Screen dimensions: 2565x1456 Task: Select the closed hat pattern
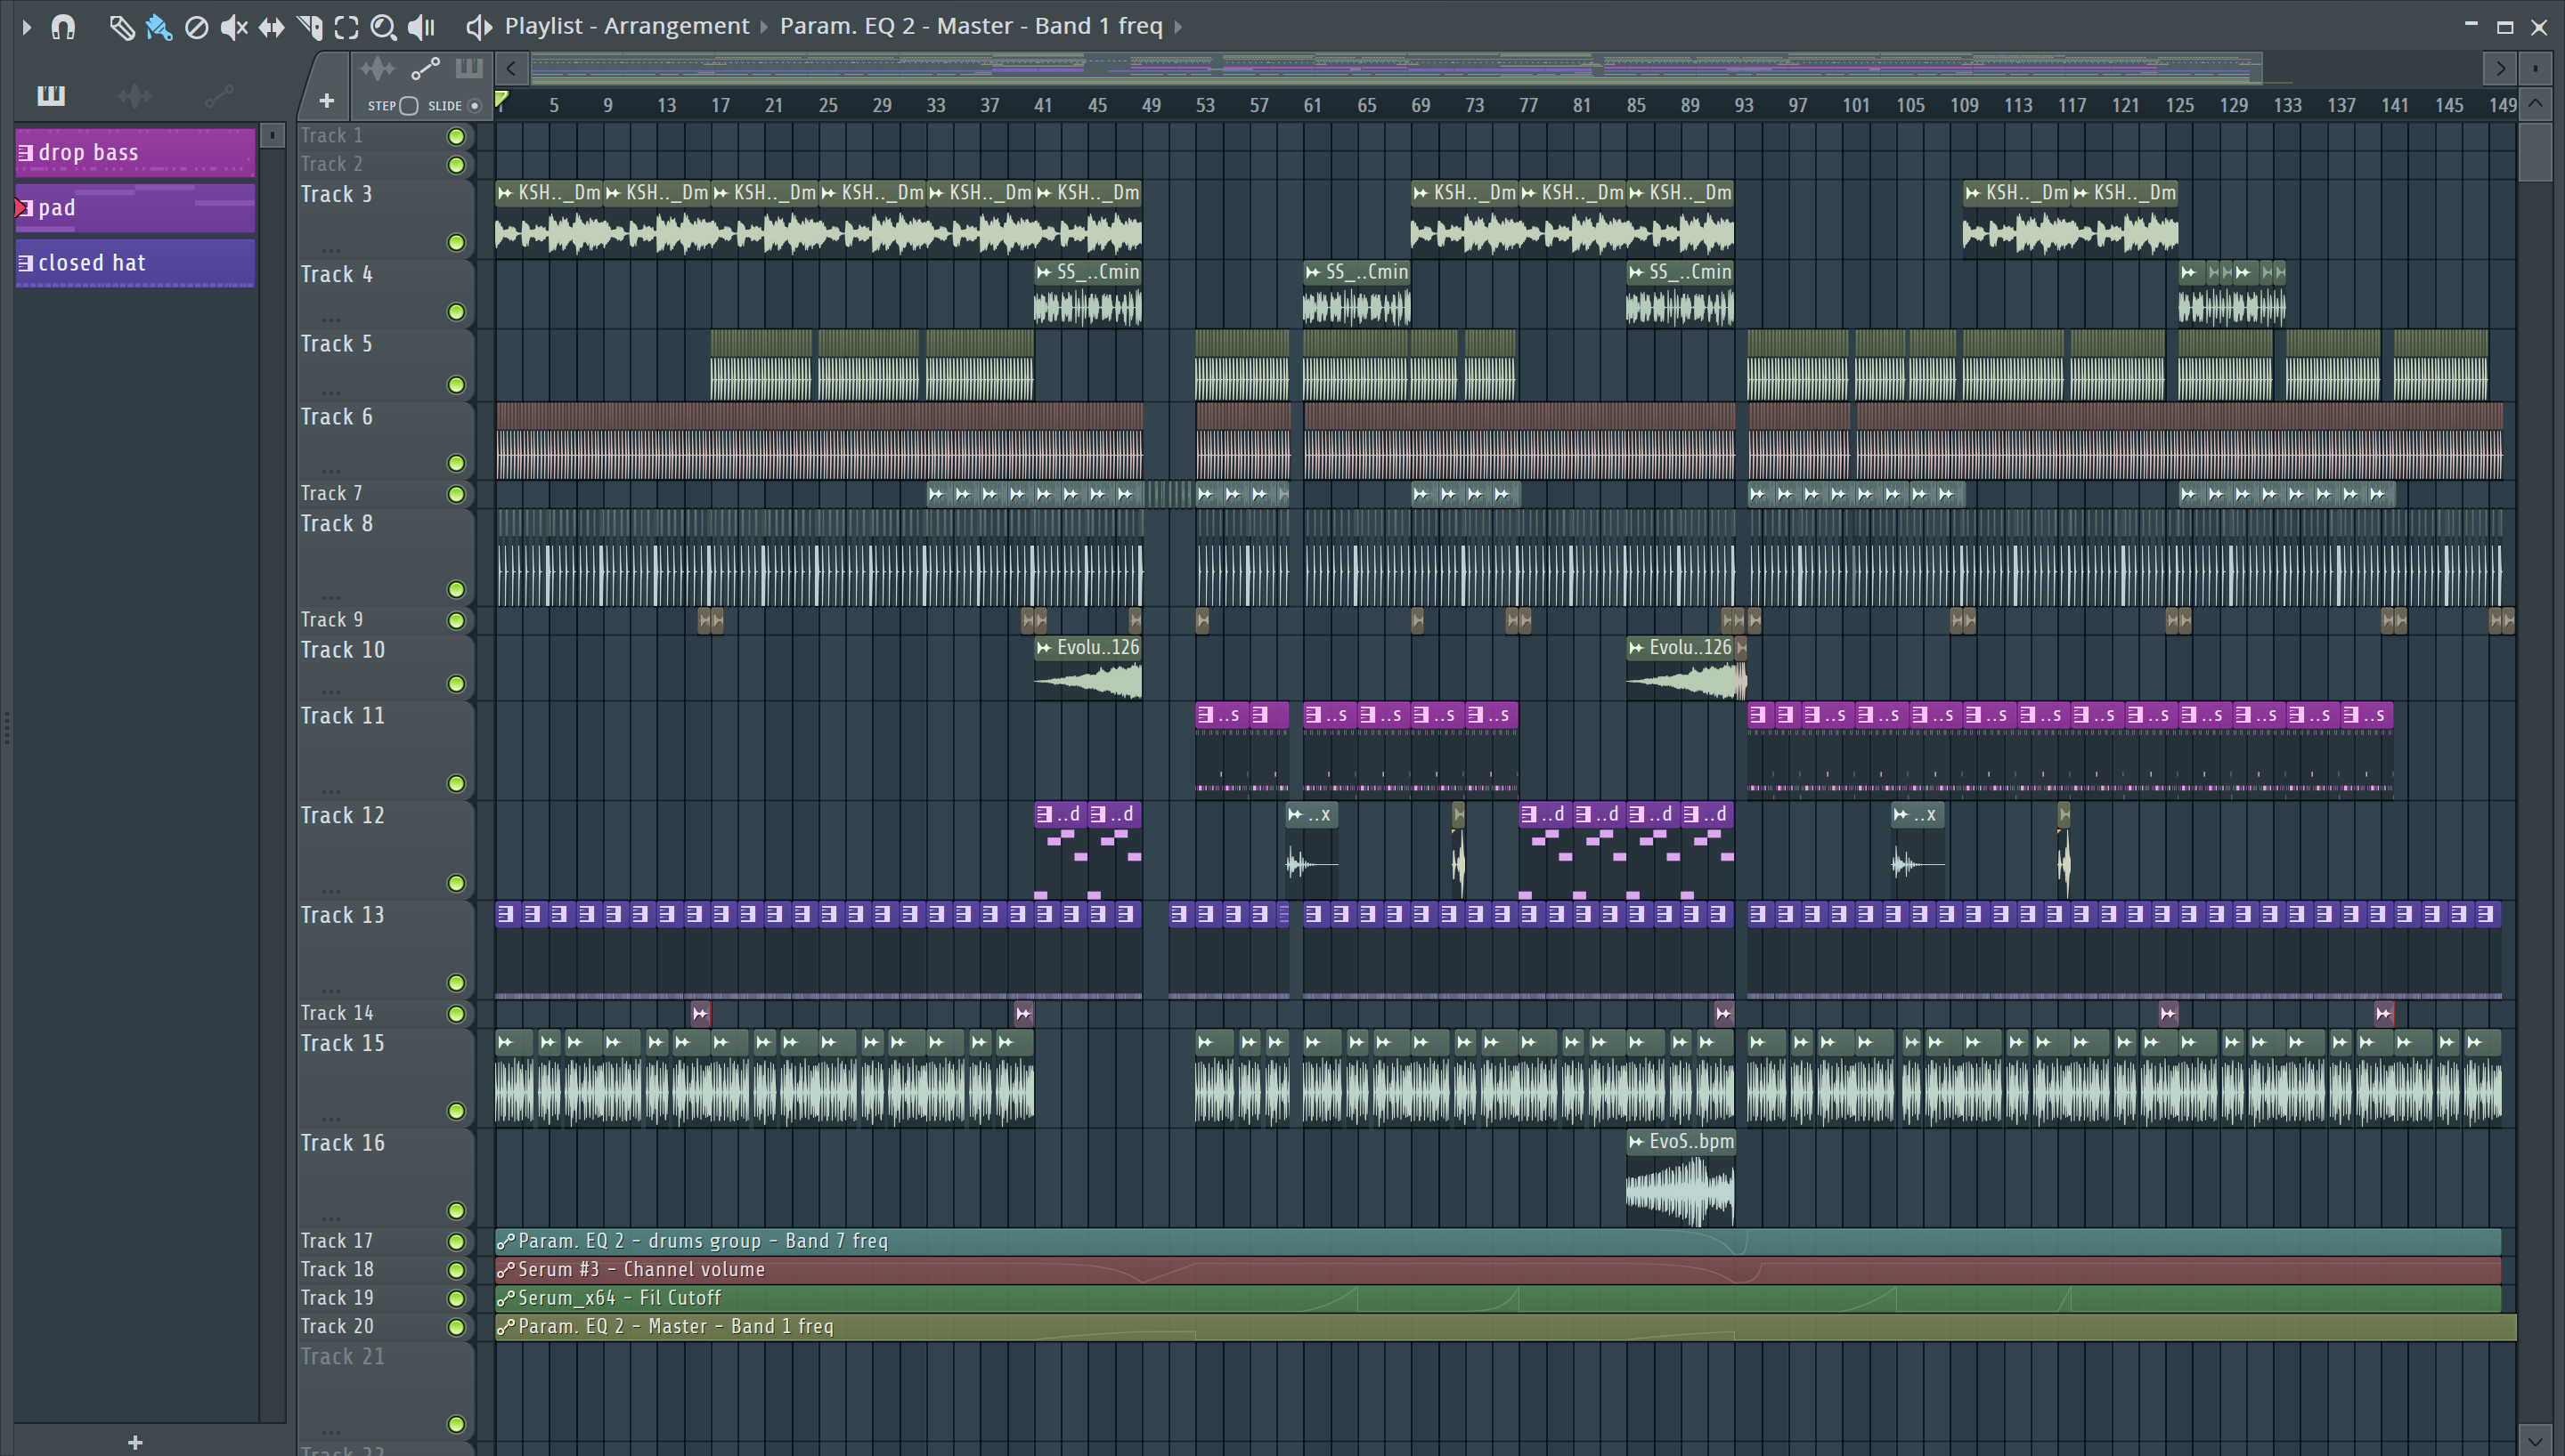click(135, 263)
